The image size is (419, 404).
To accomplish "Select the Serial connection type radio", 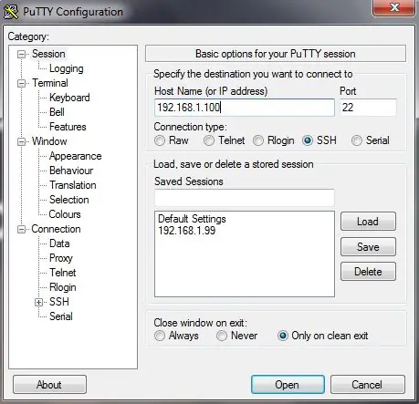I will [x=357, y=140].
